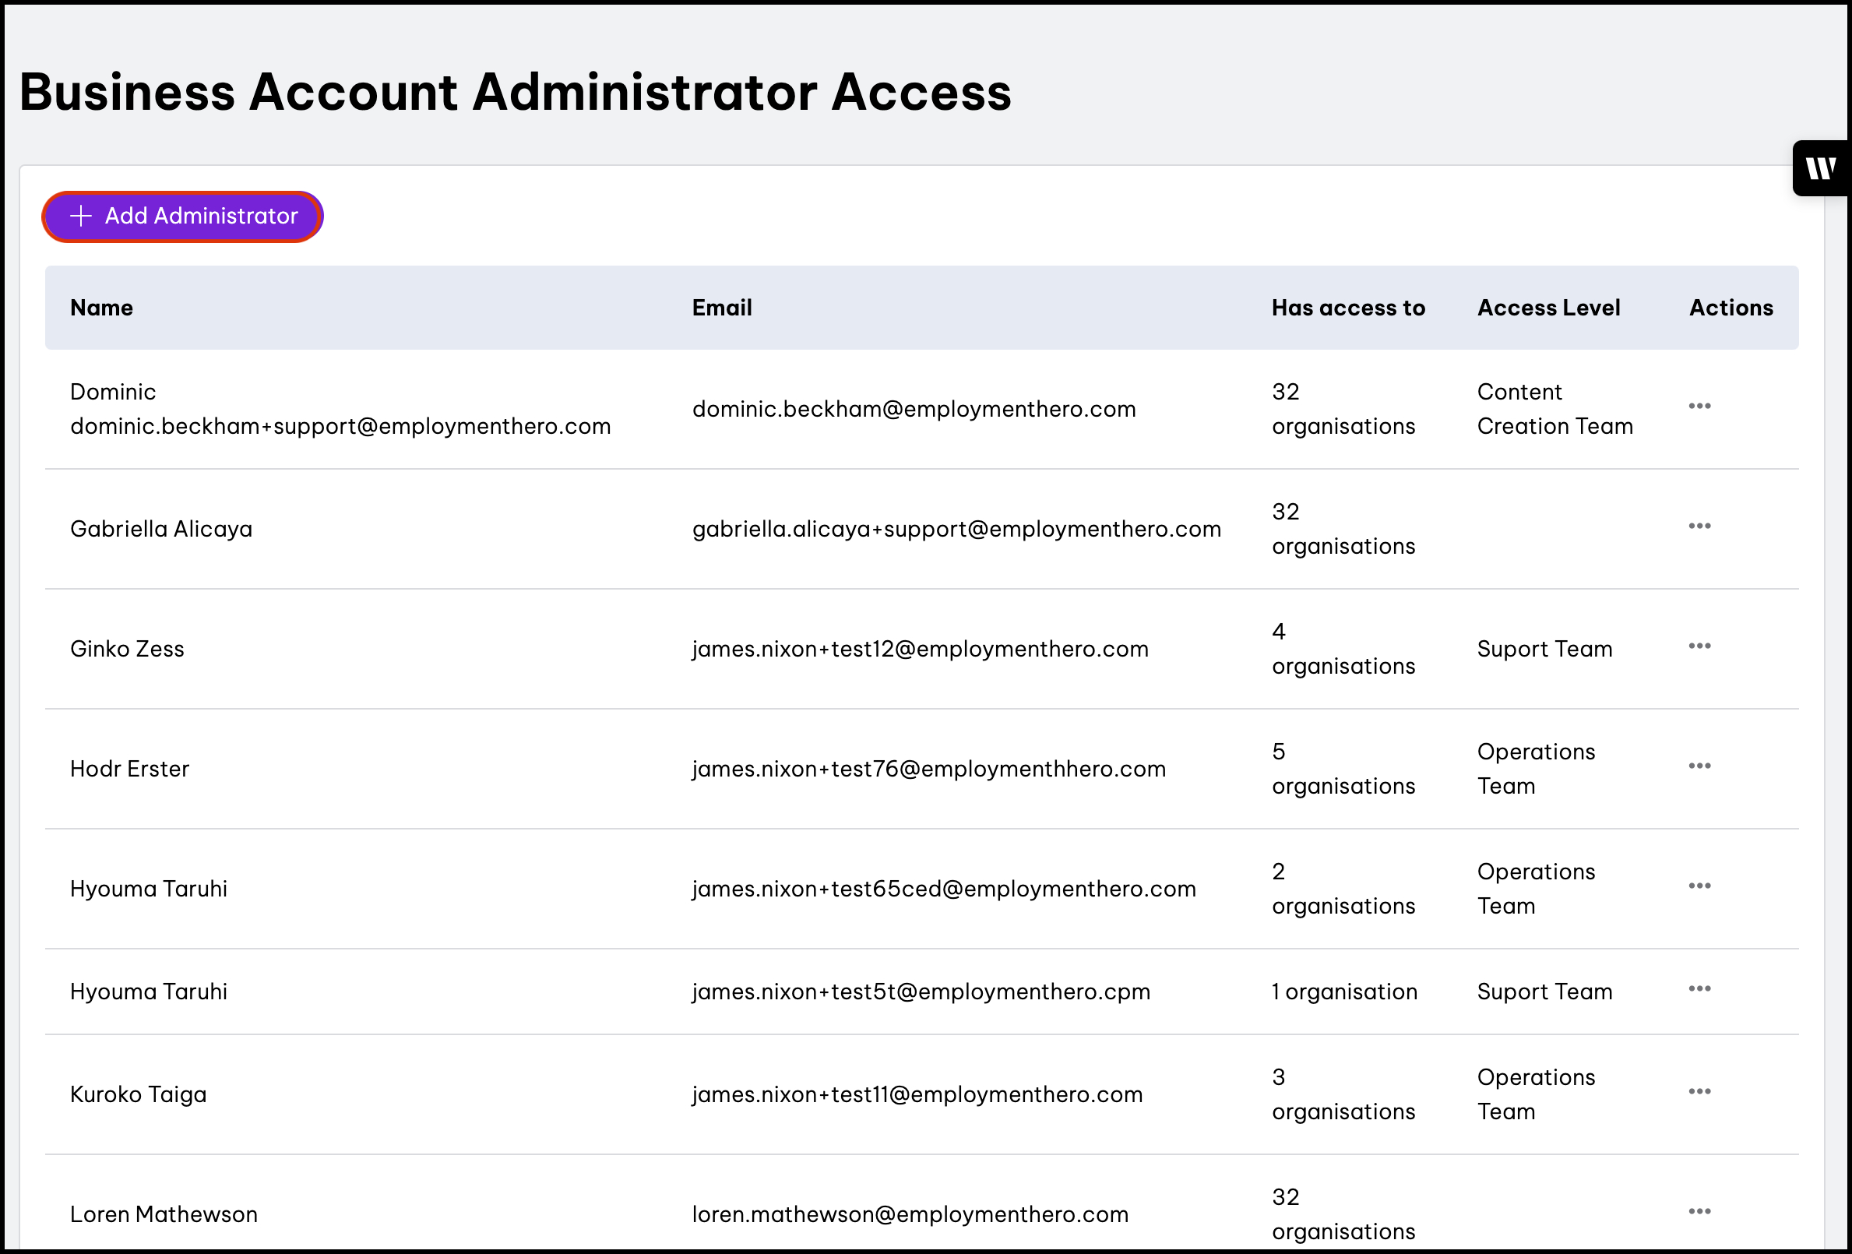The image size is (1852, 1254).
Task: Click the Has access to column header
Action: point(1347,308)
